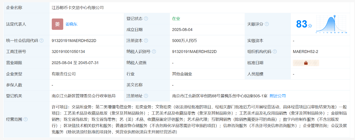Viewport: 355px width, 140px height.
Task: Click the 83分 score value
Action: (304, 24)
